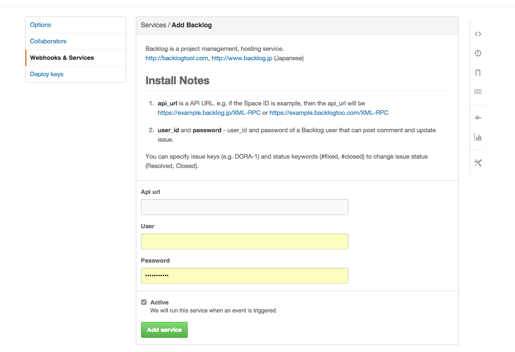This screenshot has height=352, width=515.
Task: Open the Issues icon in the right sidebar
Action: coord(478,53)
